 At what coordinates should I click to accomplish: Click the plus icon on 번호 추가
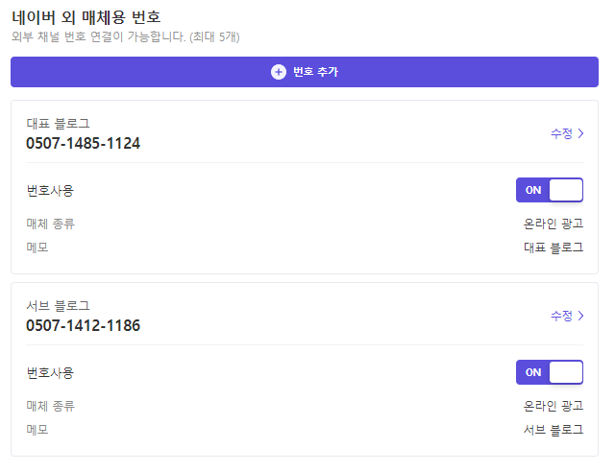[x=279, y=72]
